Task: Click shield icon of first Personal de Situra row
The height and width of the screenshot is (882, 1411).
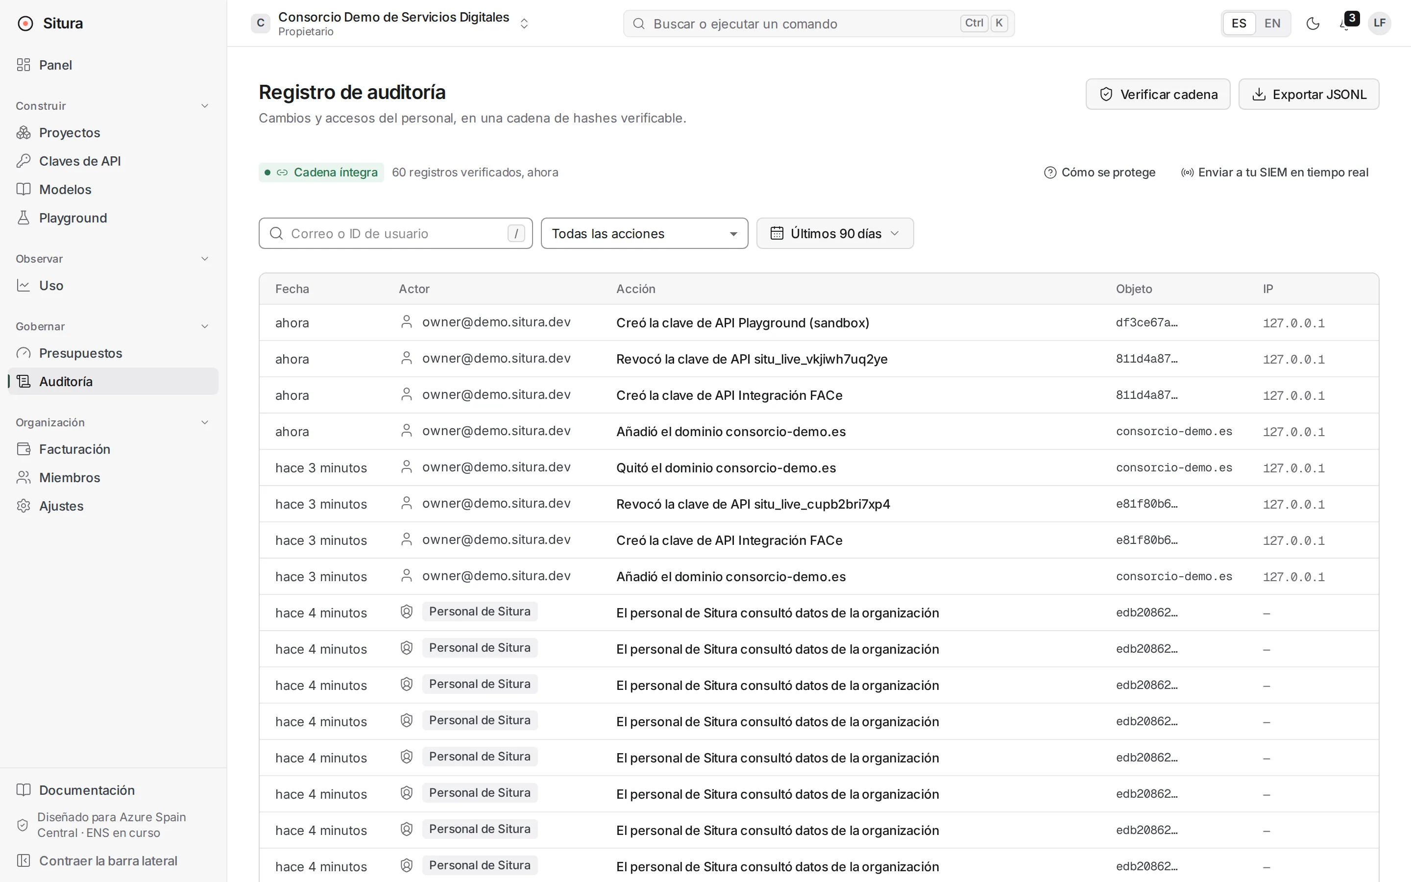Action: 406,612
